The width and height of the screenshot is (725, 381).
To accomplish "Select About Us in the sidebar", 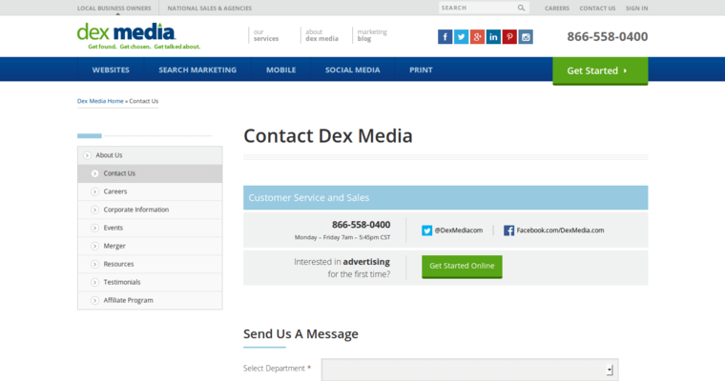I will point(150,155).
